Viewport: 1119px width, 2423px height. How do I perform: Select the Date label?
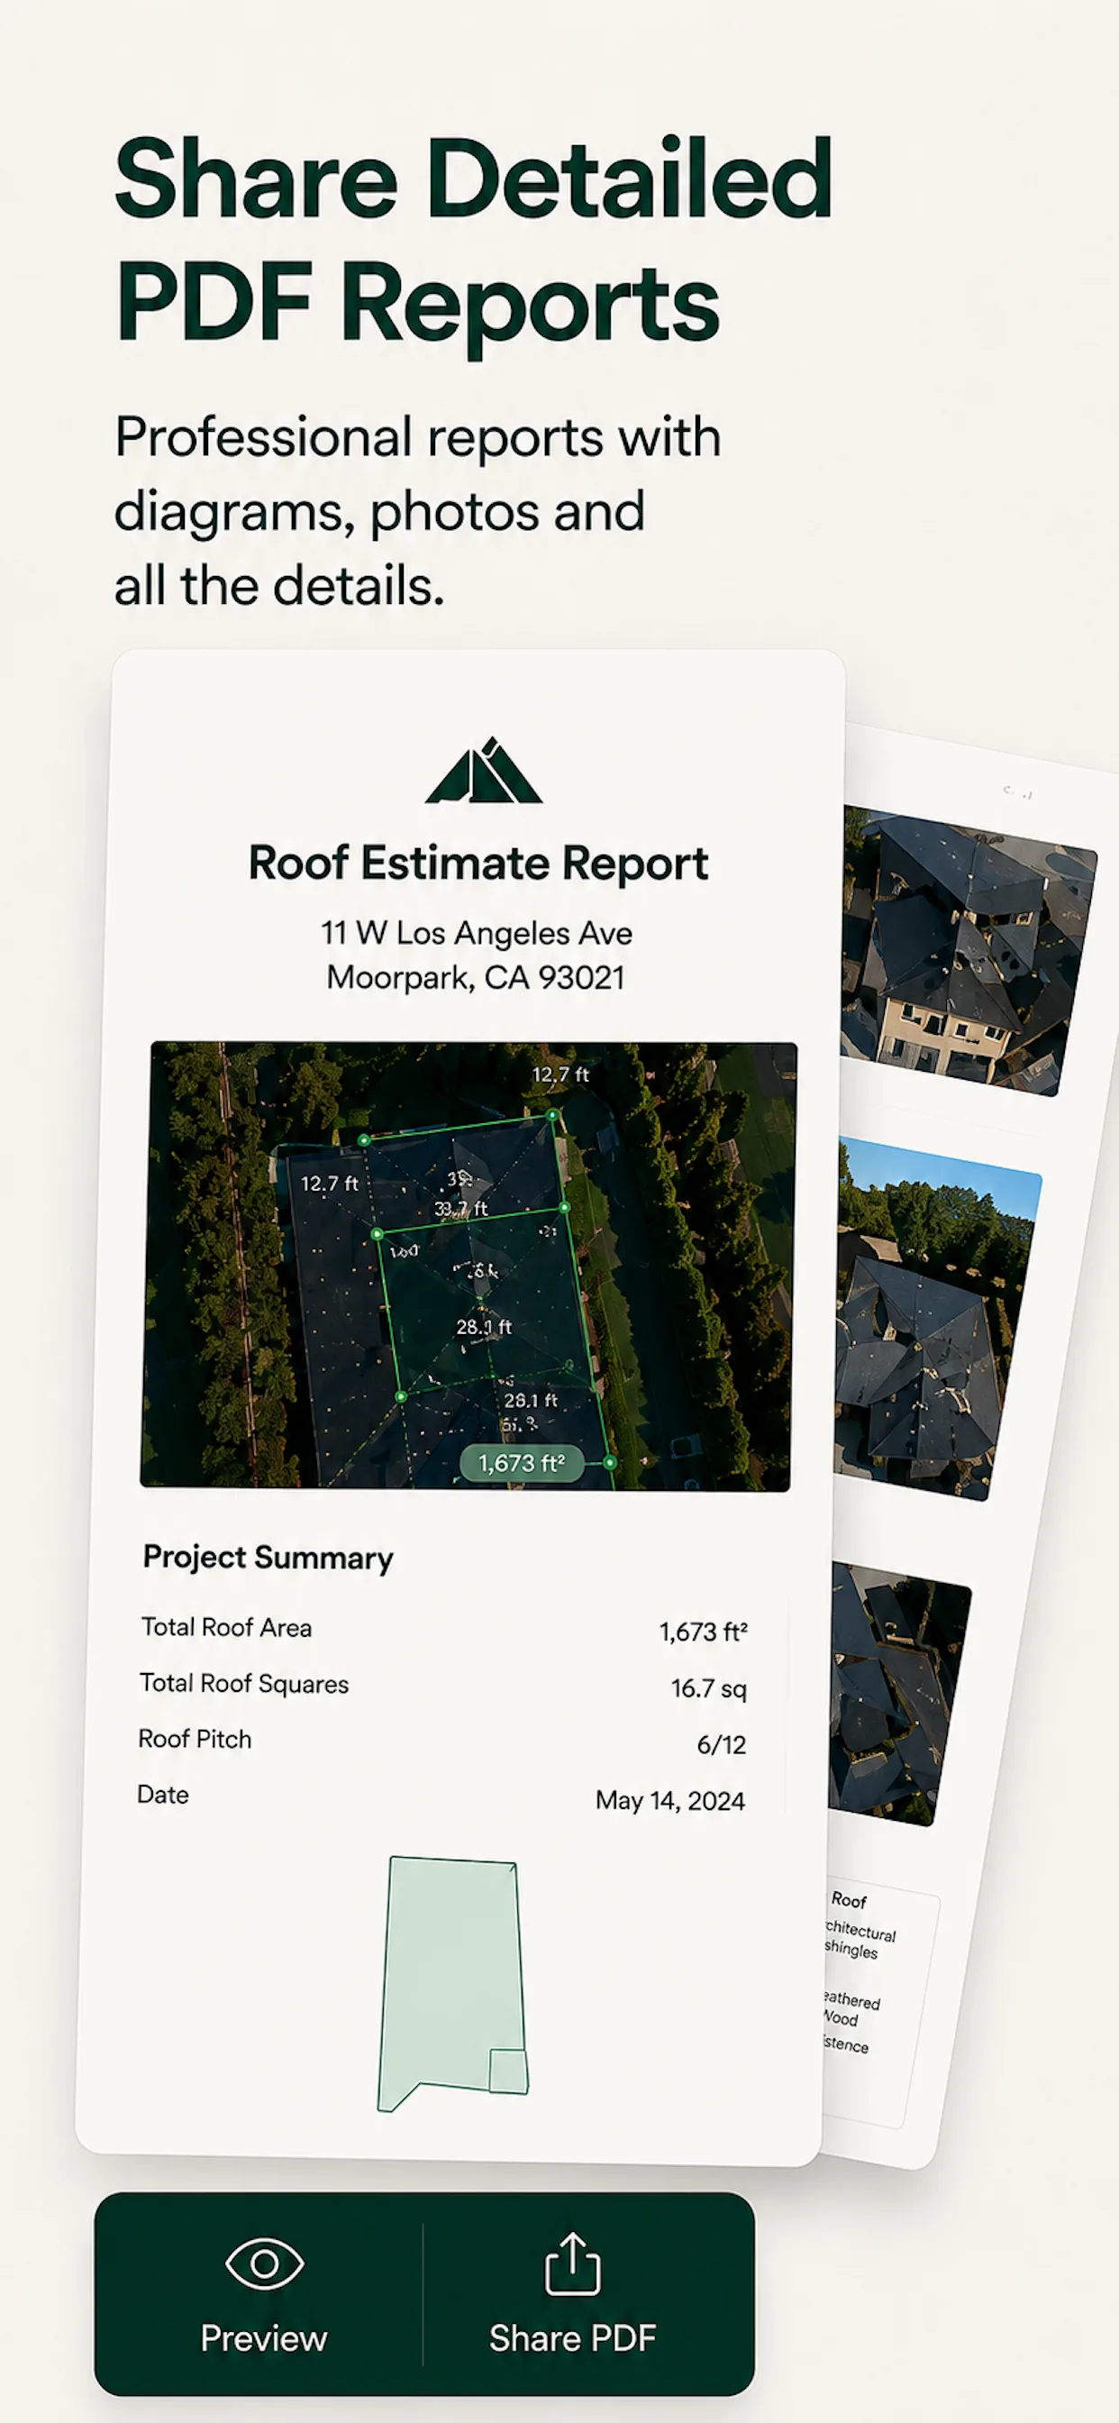(x=163, y=1795)
